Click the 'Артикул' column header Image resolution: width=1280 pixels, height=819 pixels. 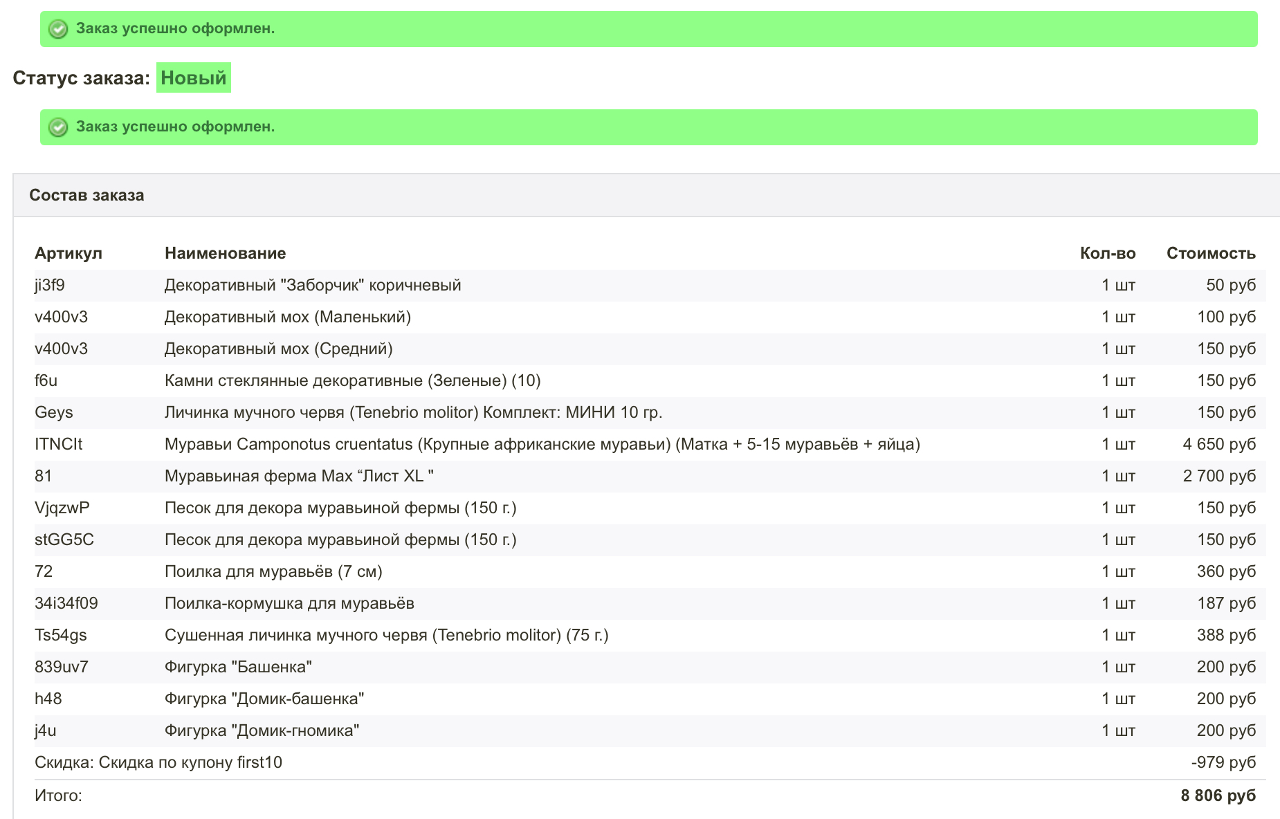pyautogui.click(x=68, y=253)
